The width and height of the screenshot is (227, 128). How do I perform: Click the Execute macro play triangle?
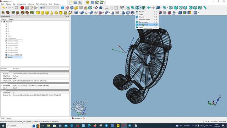click(36, 8)
